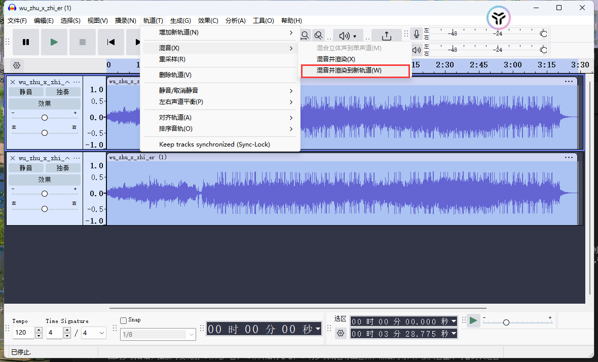Enable the Snap checkbox
The image size is (598, 362).
click(123, 320)
